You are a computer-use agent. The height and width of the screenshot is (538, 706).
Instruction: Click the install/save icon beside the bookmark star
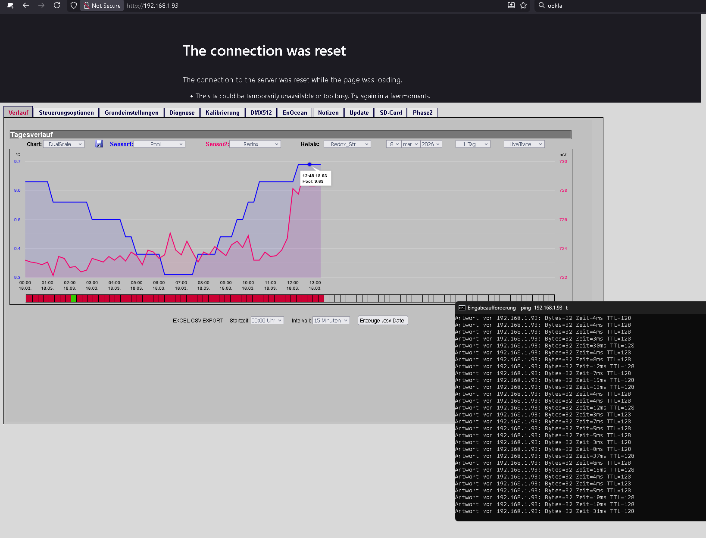(x=511, y=6)
